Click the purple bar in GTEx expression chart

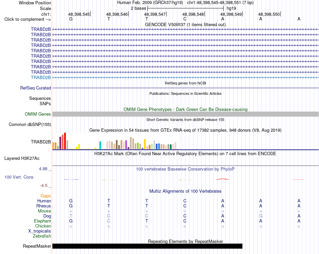tap(126, 145)
